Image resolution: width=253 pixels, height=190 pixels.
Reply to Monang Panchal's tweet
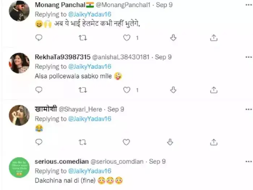pyautogui.click(x=39, y=38)
